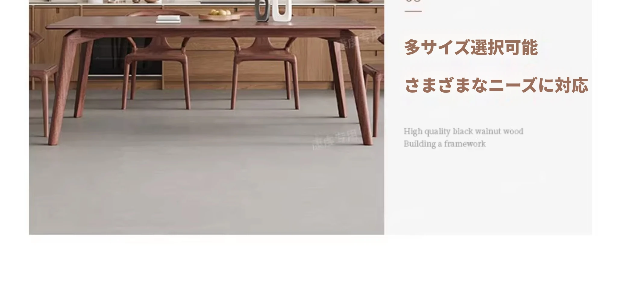Select the dark grey vase on table
Viewport: 617px width, 308px height.
(262, 11)
